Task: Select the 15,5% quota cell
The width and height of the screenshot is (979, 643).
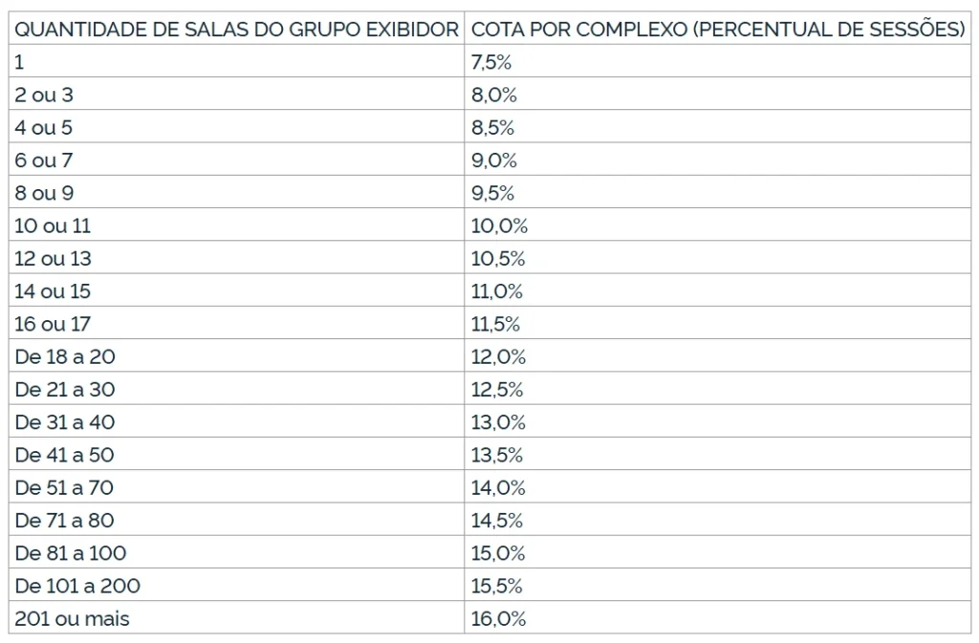Action: click(x=498, y=586)
